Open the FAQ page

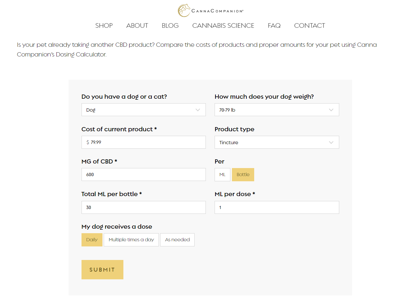tap(274, 25)
